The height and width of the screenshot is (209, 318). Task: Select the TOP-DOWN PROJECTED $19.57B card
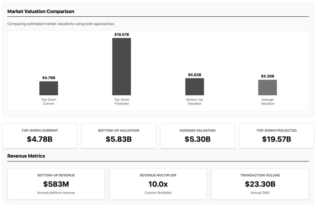(277, 136)
